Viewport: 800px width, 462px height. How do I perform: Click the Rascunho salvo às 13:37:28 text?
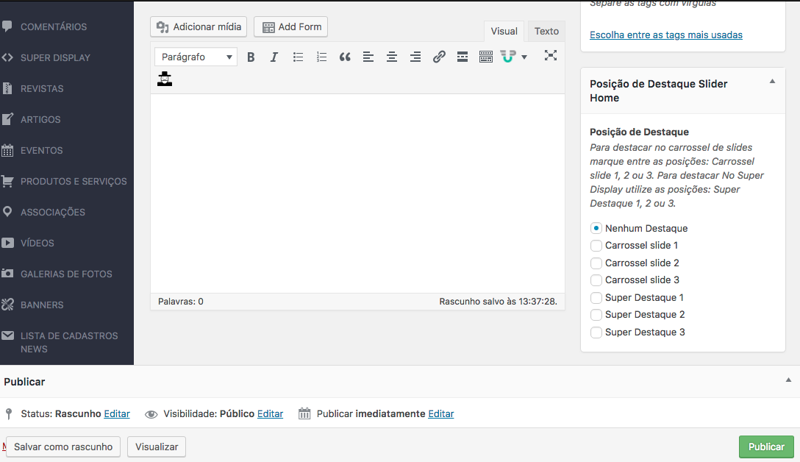pos(498,301)
